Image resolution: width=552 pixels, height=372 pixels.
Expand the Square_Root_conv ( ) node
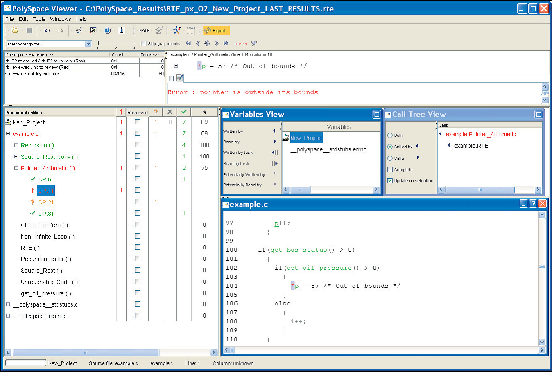16,157
